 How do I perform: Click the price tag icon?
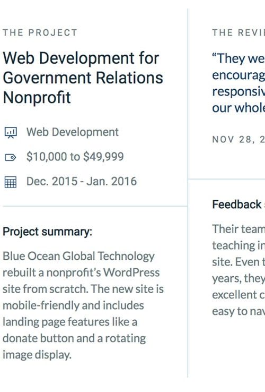click(x=11, y=158)
